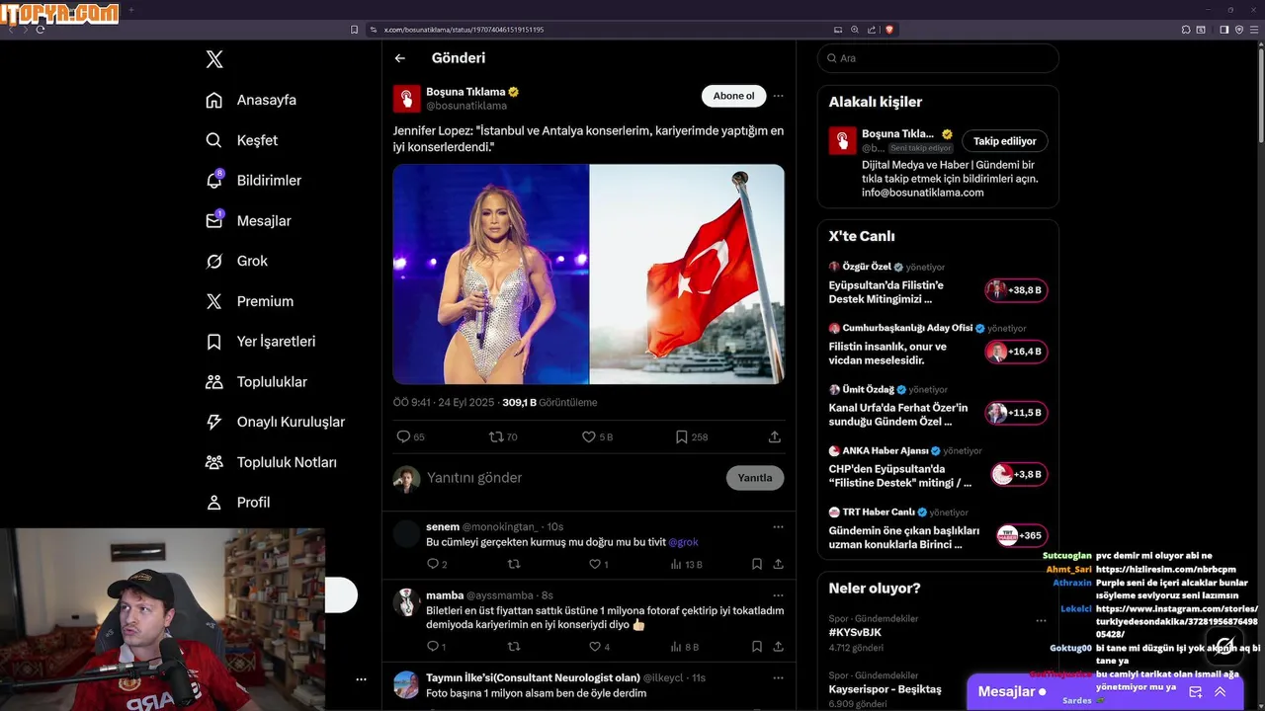Image resolution: width=1265 pixels, height=711 pixels.
Task: Open more options for #KYSvBJK trend
Action: point(1041,621)
